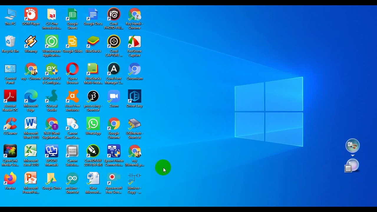Open BlueStacks Multi-Instance Manager shortcut
This screenshot has width=377, height=212.
click(x=93, y=74)
